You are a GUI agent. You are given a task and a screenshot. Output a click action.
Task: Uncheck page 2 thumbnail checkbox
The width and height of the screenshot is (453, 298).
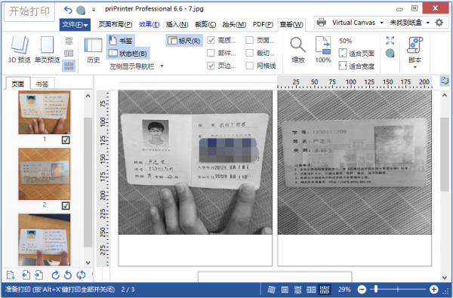[x=66, y=206]
